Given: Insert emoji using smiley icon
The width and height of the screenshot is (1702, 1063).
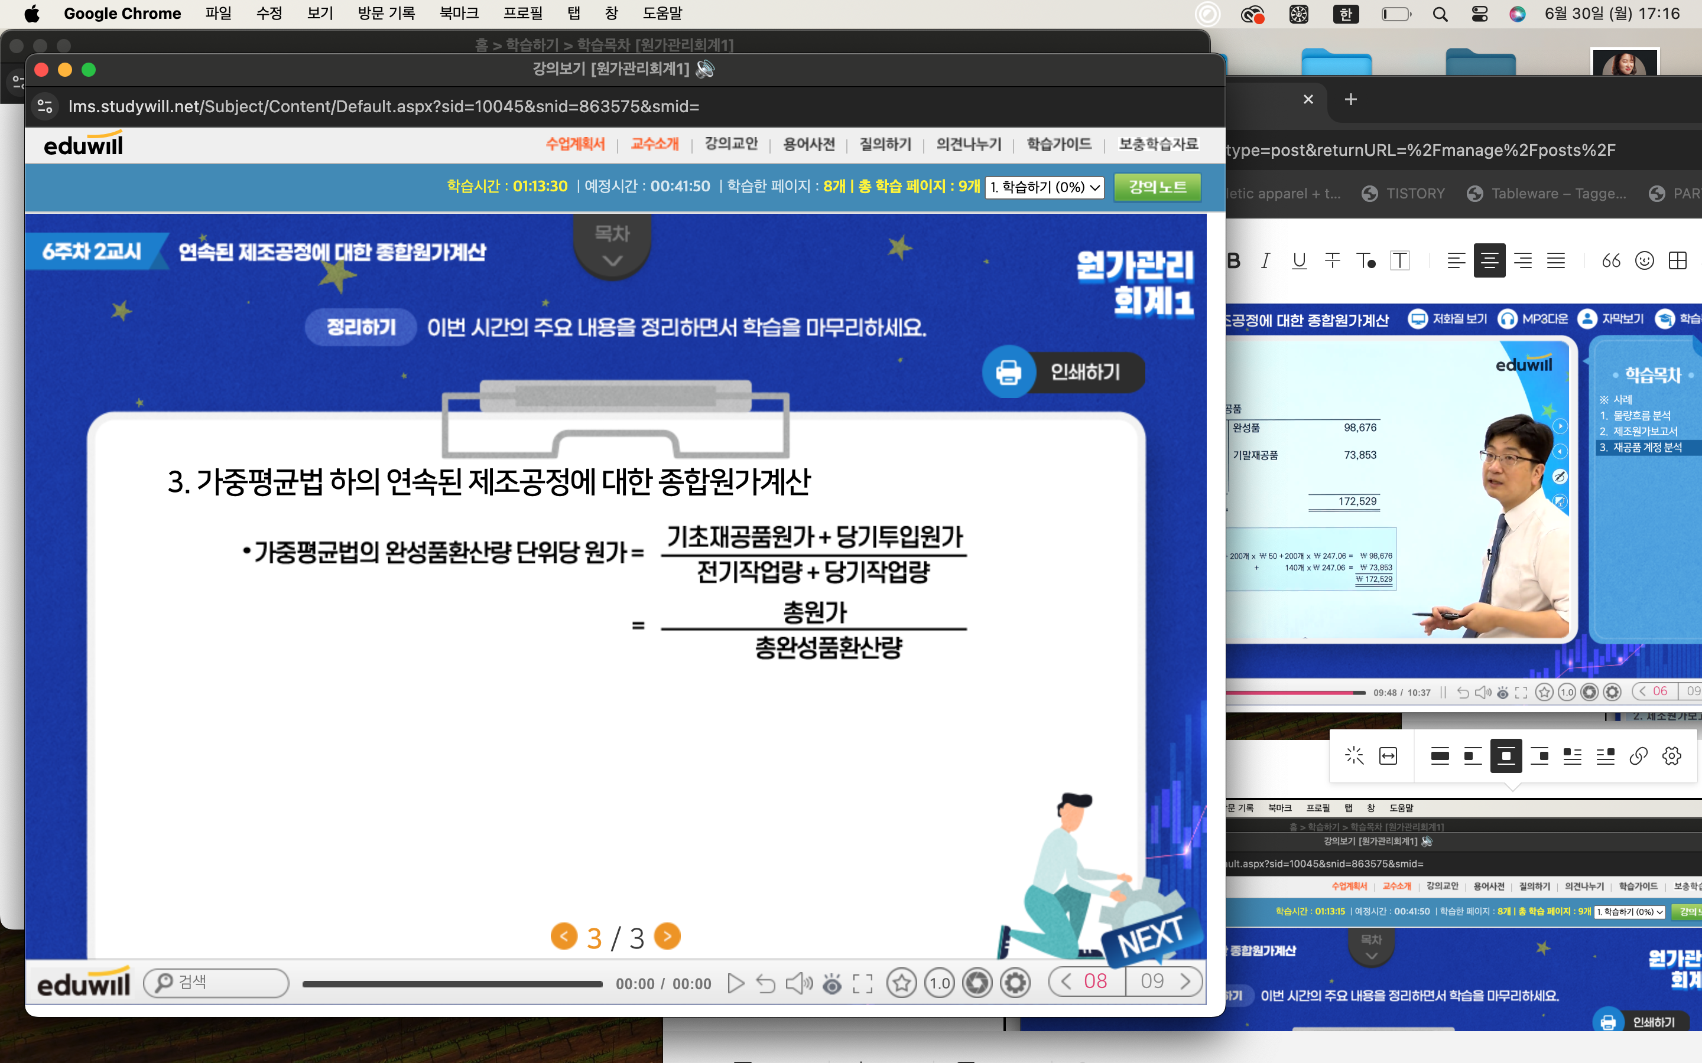Looking at the screenshot, I should point(1643,261).
